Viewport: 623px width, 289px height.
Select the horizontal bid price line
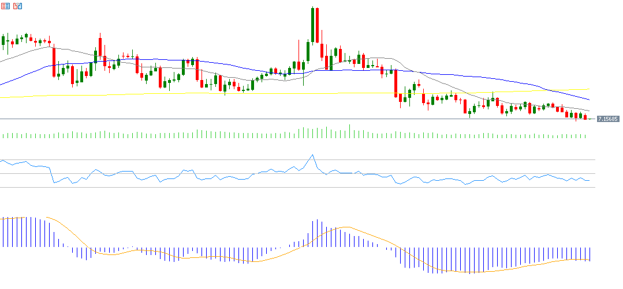(x=231, y=119)
